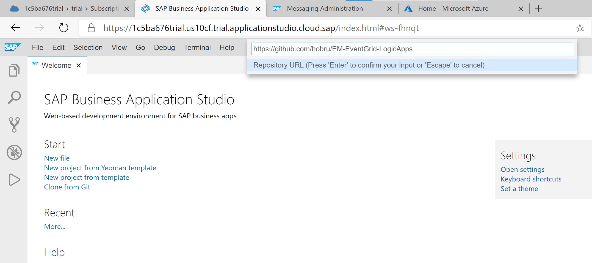The width and height of the screenshot is (592, 263).
Task: Click the Clone from Git link
Action: pyautogui.click(x=67, y=187)
